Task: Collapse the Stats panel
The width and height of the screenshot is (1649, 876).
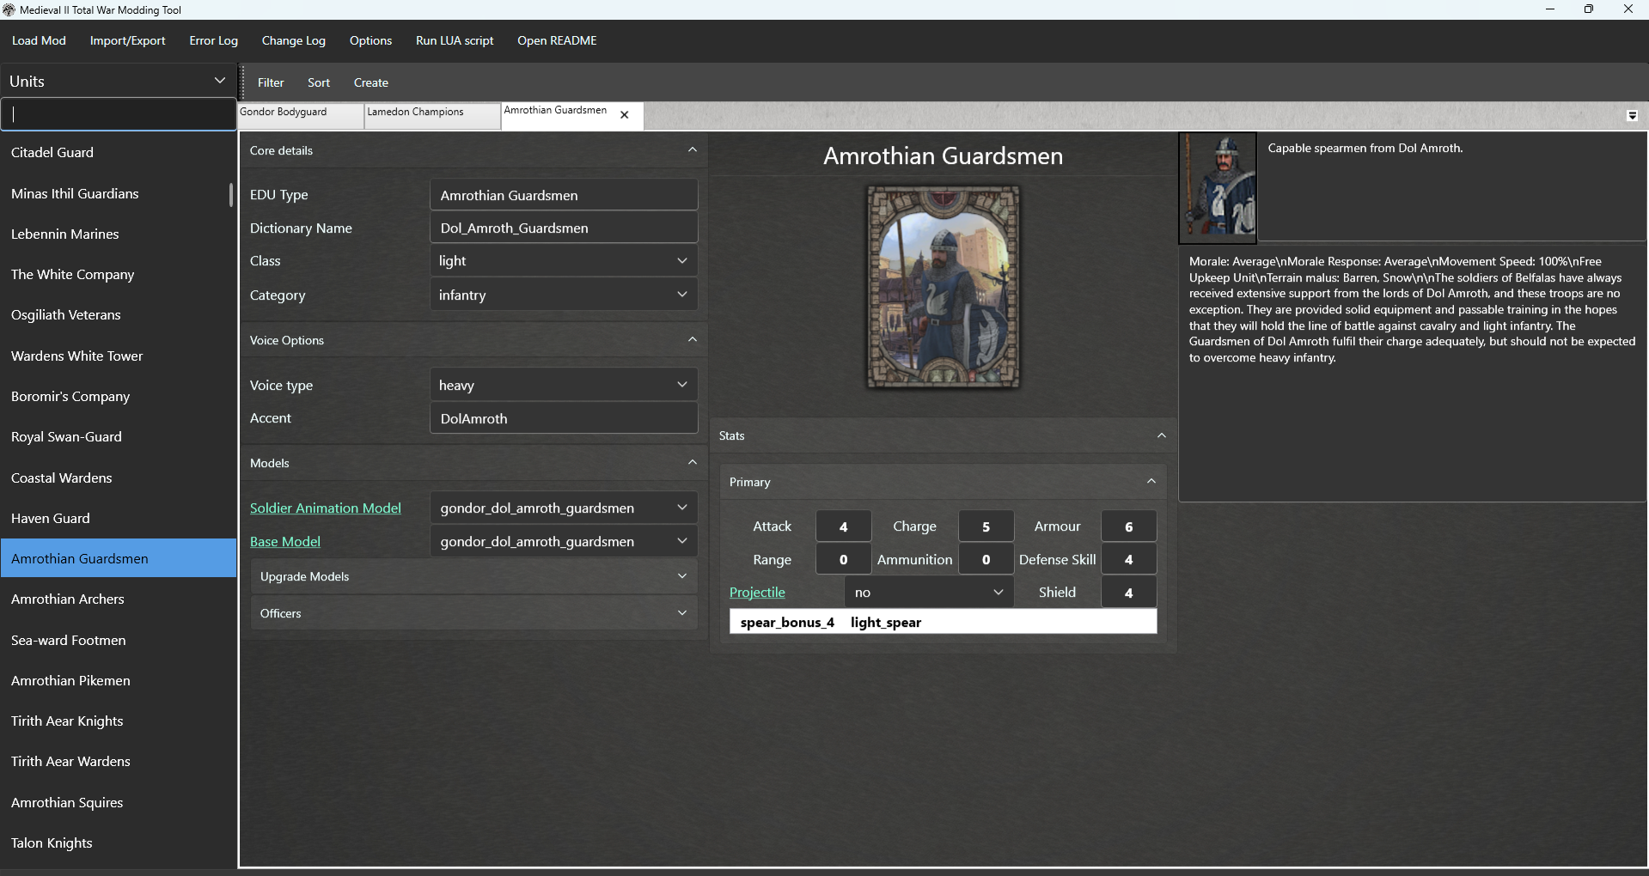Action: (x=1161, y=435)
